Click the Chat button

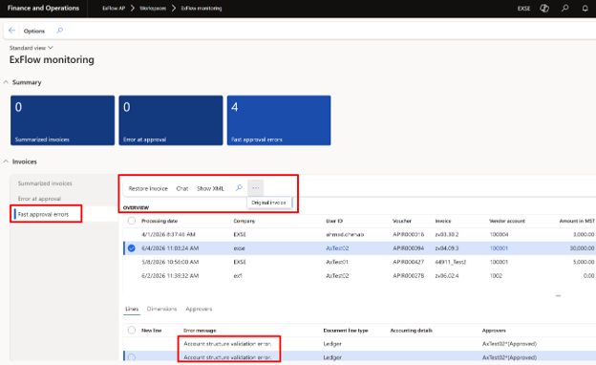click(x=182, y=188)
